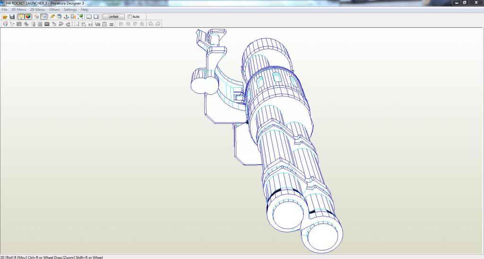Click the Save floppy disk icon

pos(12,17)
